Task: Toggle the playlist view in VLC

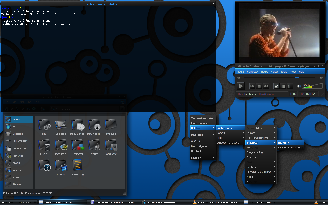Action: coord(283,86)
